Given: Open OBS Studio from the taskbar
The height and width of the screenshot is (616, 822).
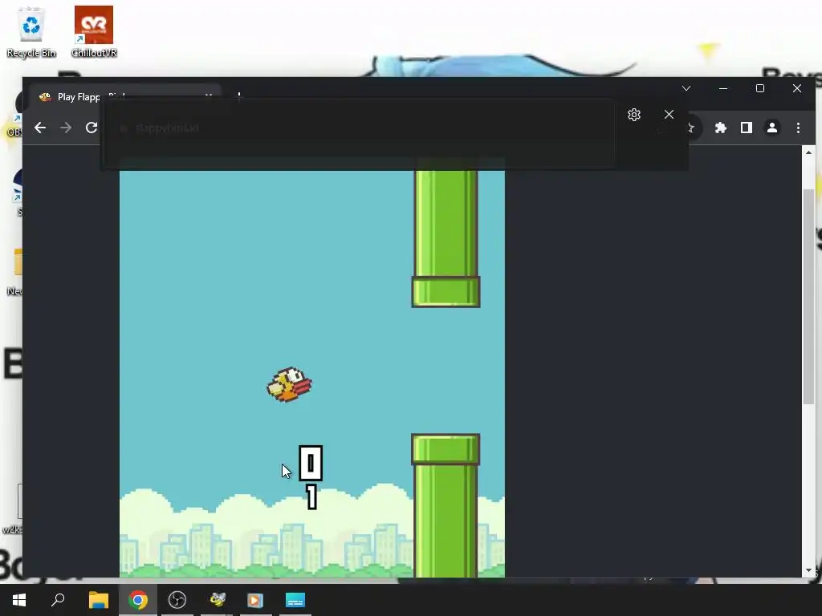Looking at the screenshot, I should point(177,600).
